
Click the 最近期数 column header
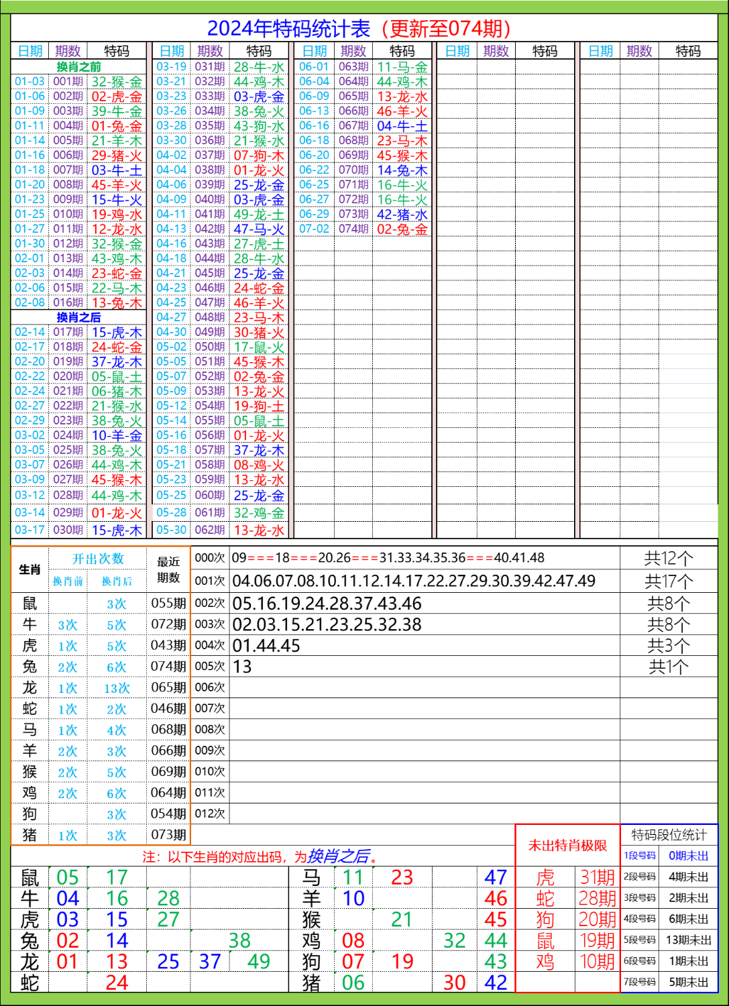click(168, 569)
